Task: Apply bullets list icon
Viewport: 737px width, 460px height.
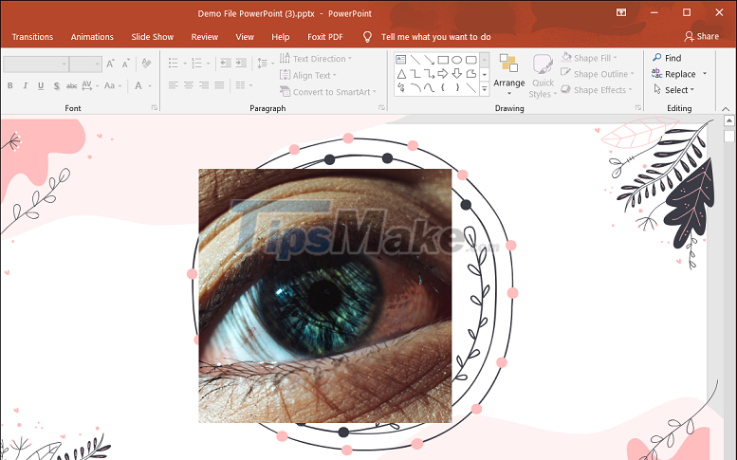Action: 173,63
